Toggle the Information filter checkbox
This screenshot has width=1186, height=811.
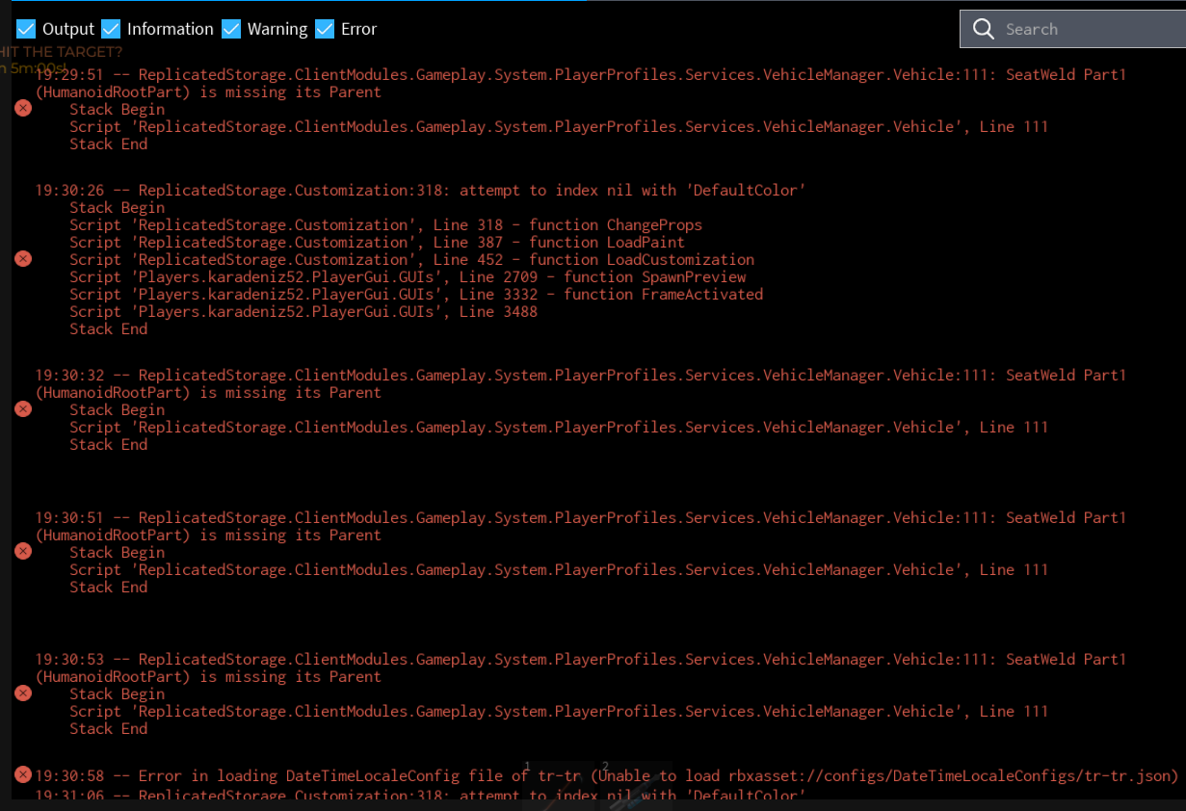point(111,29)
